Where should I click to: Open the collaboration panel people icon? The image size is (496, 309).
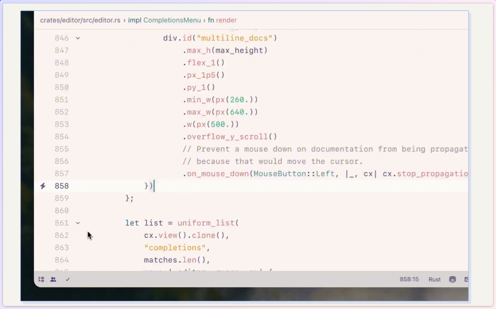pos(53,279)
